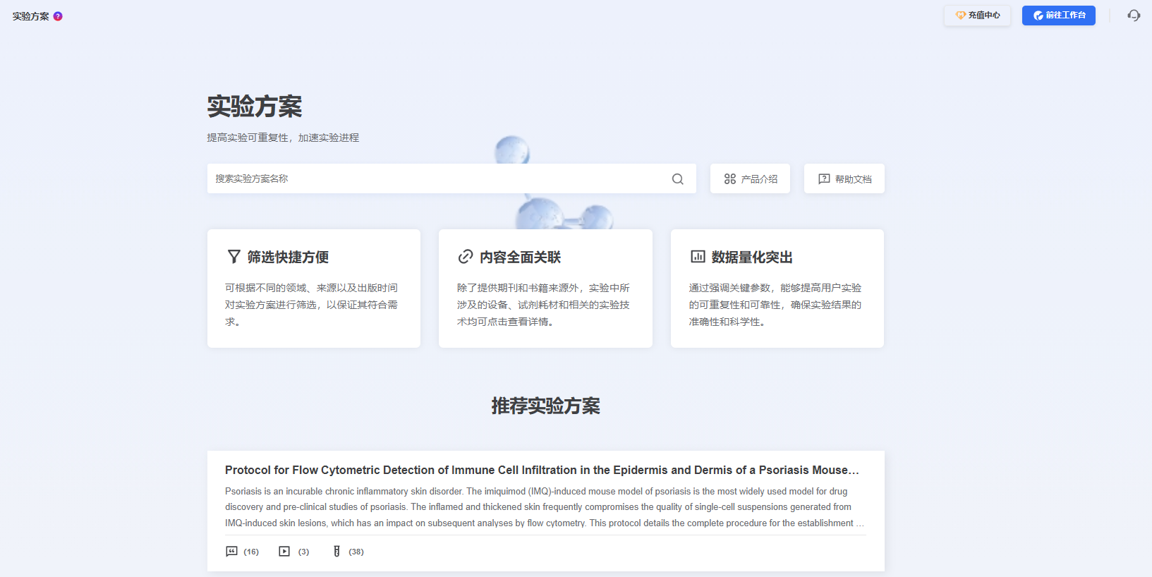The width and height of the screenshot is (1152, 577).
Task: Click the video play icon (3)
Action: 284,552
